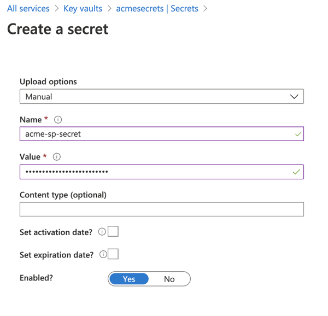
Task: Tick the Set activation date checkbox
Action: [x=113, y=232]
